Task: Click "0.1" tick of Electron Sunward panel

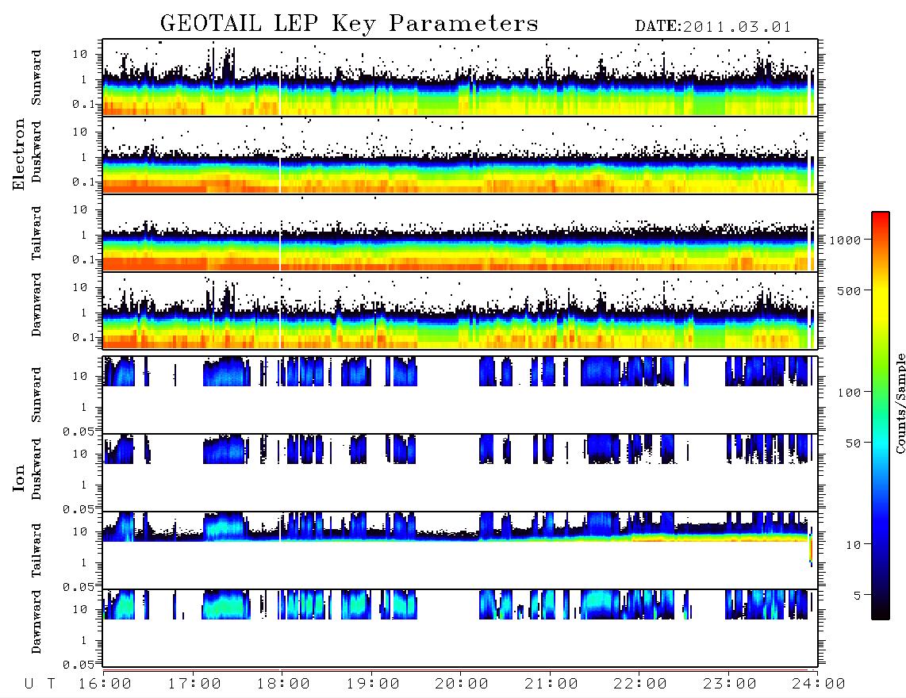Action: point(83,104)
